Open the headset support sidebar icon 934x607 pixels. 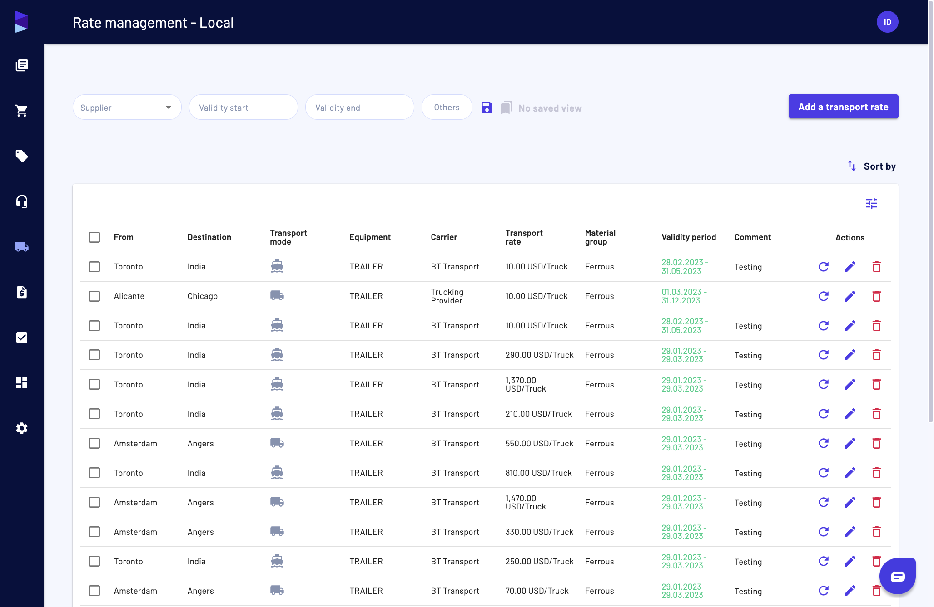22,201
